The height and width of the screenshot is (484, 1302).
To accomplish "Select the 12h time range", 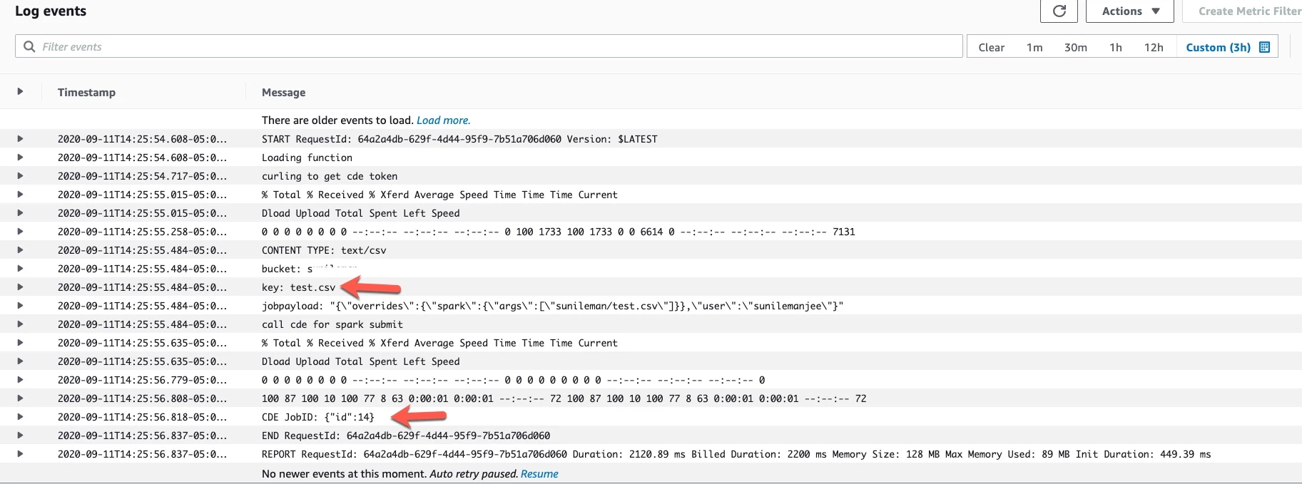I will pos(1154,47).
